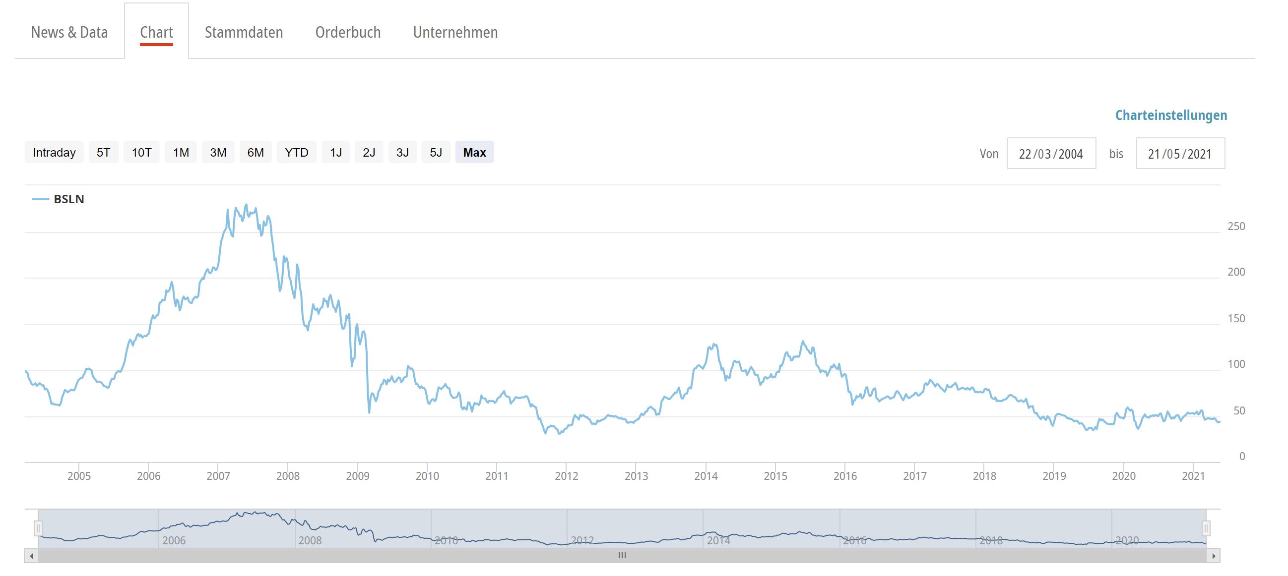Choose the 1M time range
1288x576 pixels.
[x=181, y=152]
